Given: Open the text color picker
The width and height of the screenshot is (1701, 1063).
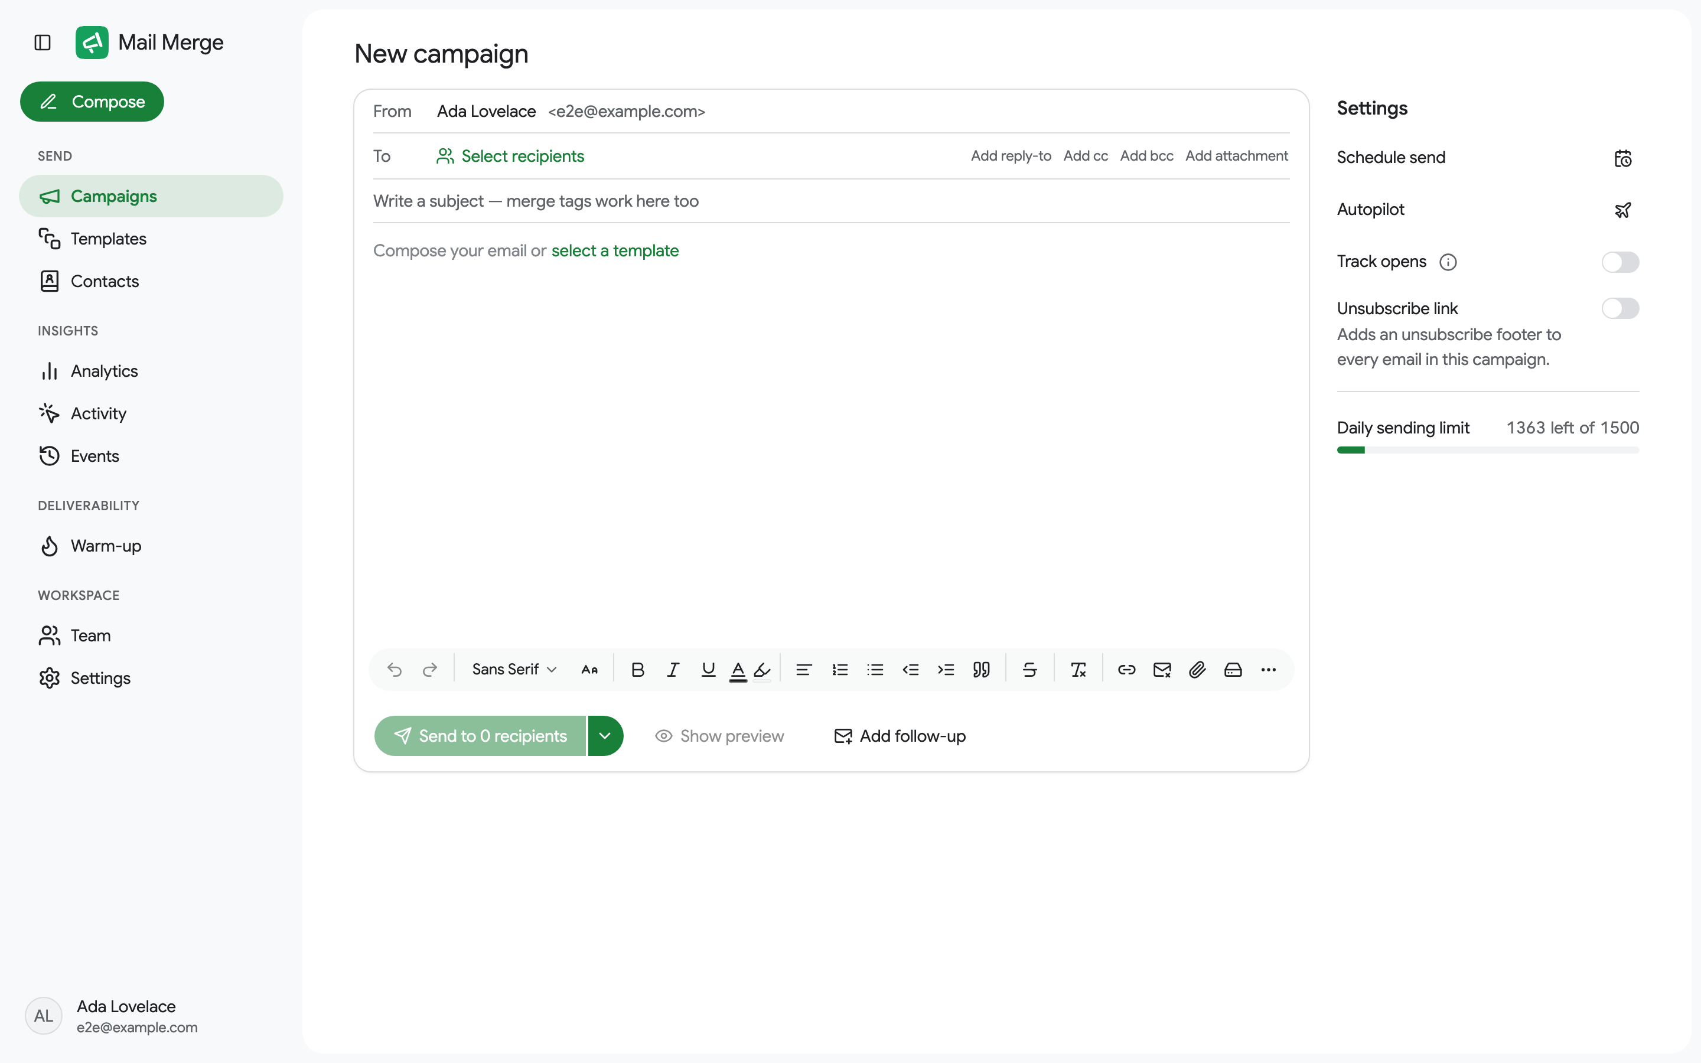Looking at the screenshot, I should point(737,670).
